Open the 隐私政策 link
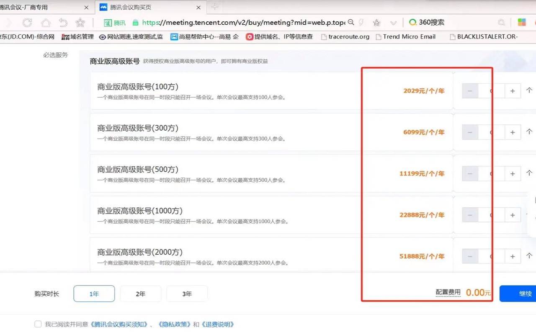This screenshot has height=335, width=536. click(x=175, y=324)
